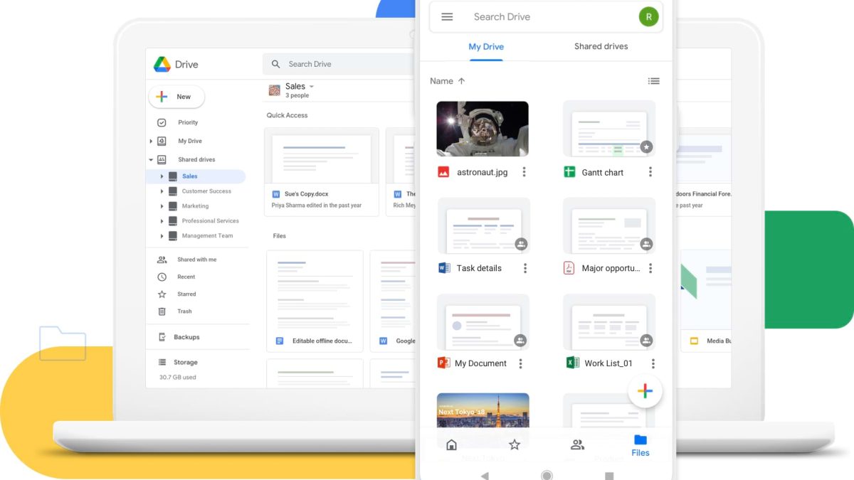Open Trash in the left sidebar
The height and width of the screenshot is (480, 854).
184,311
